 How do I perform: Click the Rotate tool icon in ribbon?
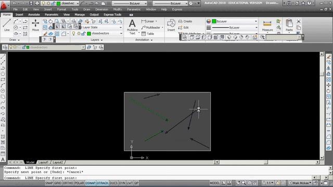50,21
